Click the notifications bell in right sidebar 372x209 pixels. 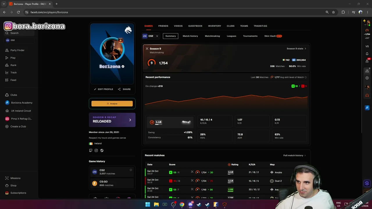367,54
